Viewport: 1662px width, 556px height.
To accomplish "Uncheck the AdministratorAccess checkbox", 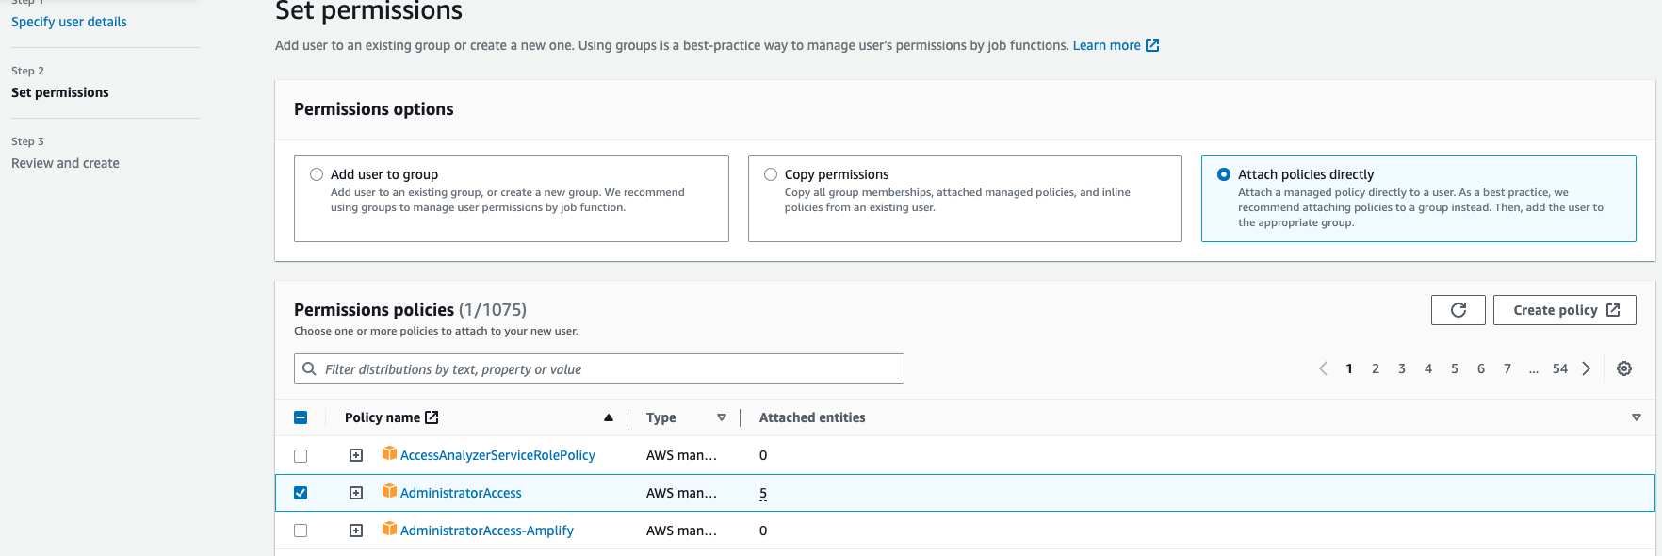I will click(301, 493).
